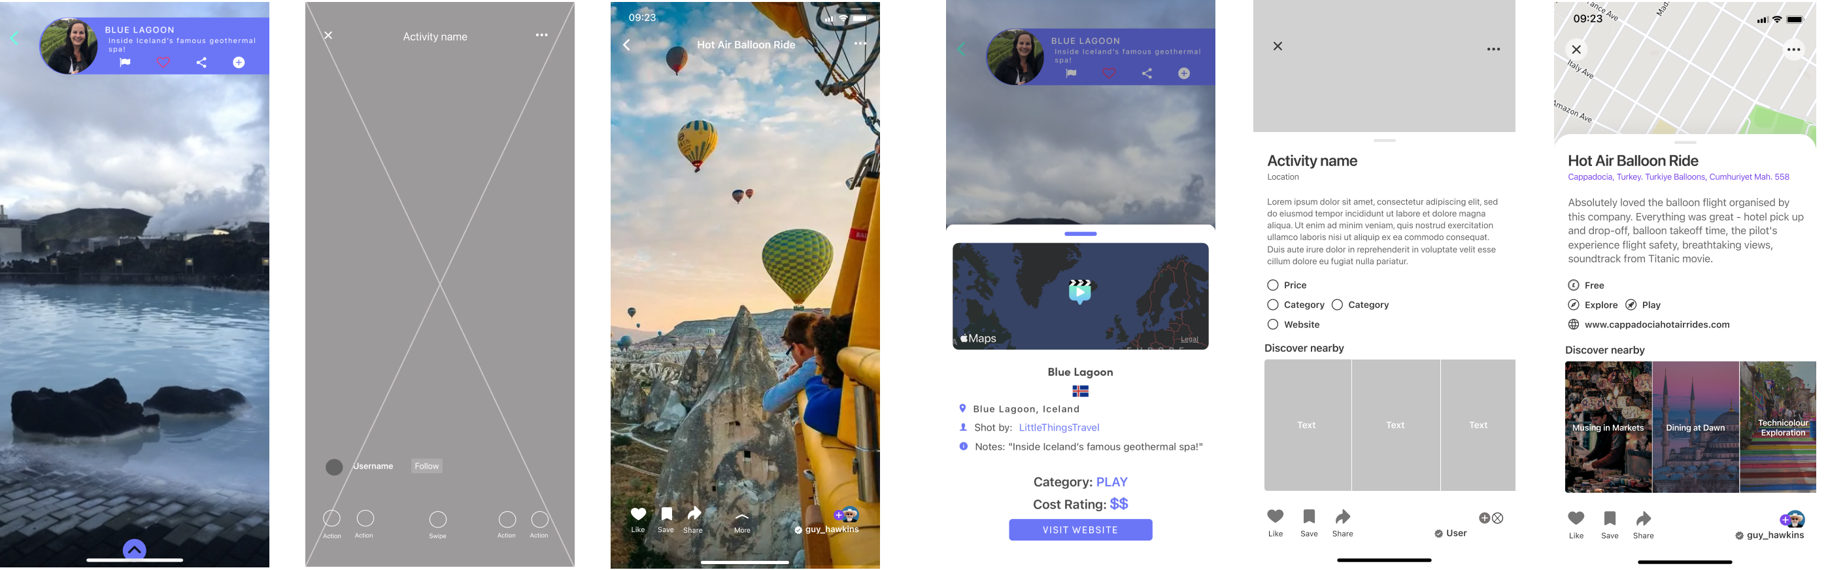Tap the Iceland flag under Blue Lagoon
The height and width of the screenshot is (570, 1828).
[x=1080, y=391]
